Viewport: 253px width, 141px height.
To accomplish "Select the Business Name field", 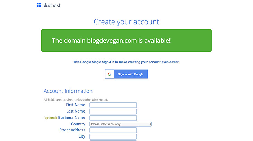I will click(113, 118).
